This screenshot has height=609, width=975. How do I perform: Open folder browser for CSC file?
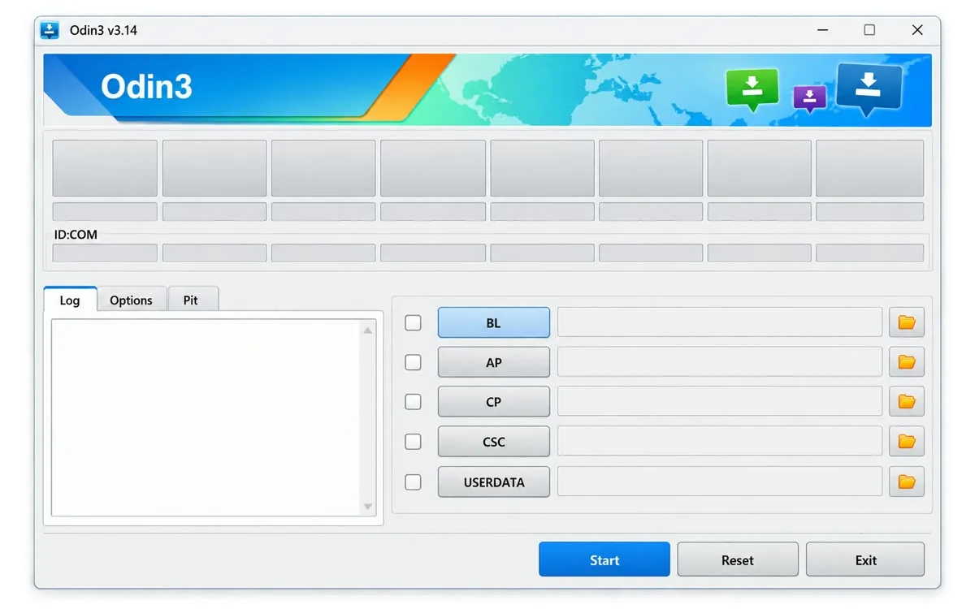(x=907, y=442)
